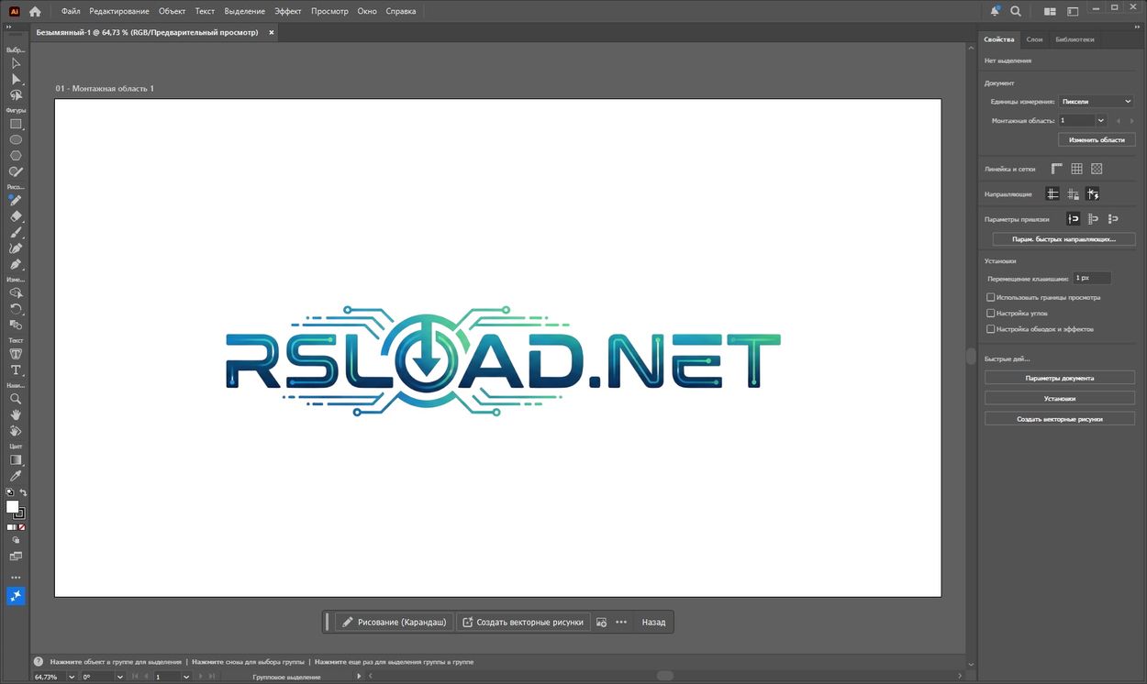Viewport: 1147px width, 684px height.
Task: Open Единицы измерения dropdown showing Пиксели
Action: point(1095,101)
